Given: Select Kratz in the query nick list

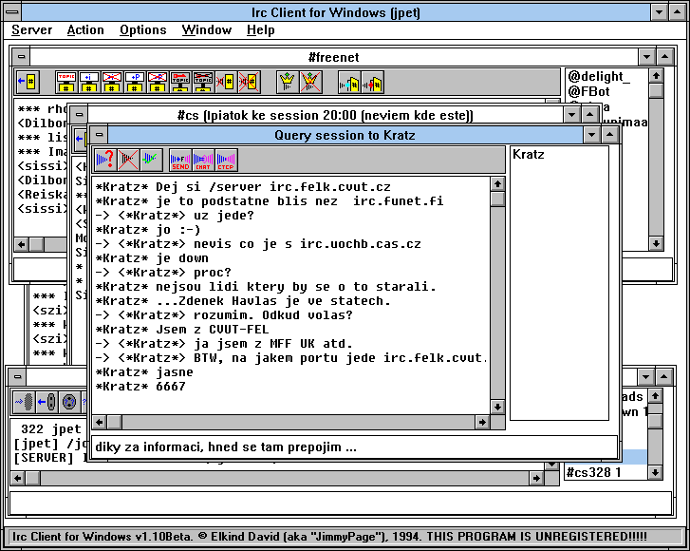Looking at the screenshot, I should (529, 154).
